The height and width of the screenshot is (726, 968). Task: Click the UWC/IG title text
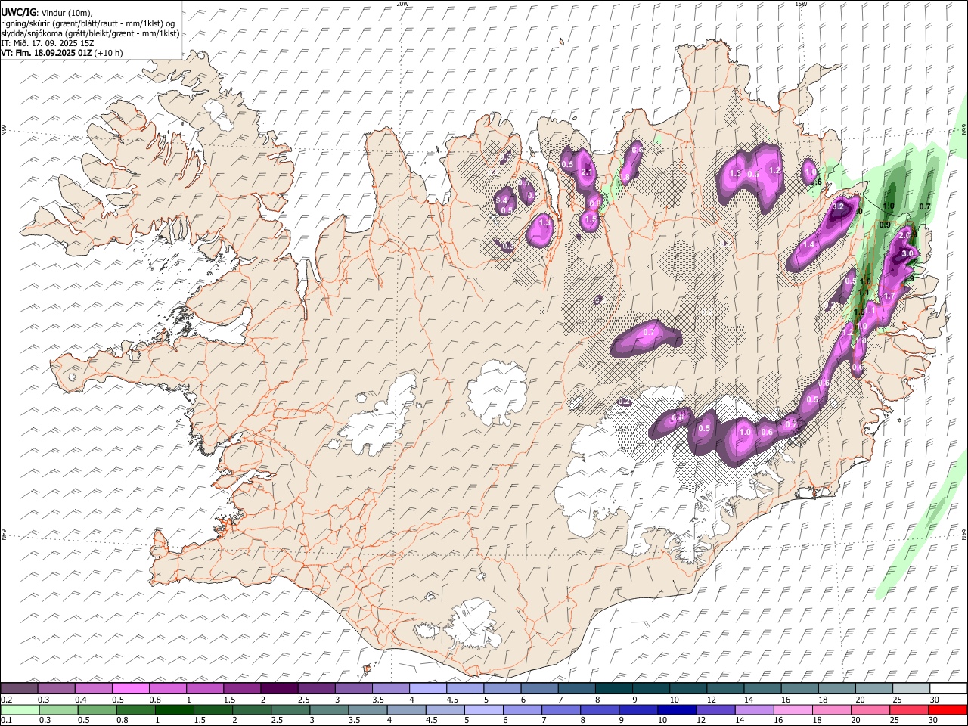point(18,12)
